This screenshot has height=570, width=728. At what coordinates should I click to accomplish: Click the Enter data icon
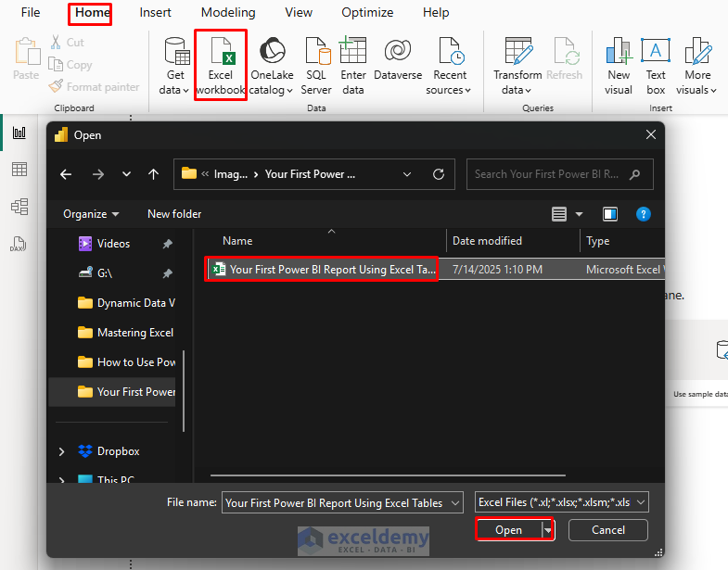click(x=352, y=50)
